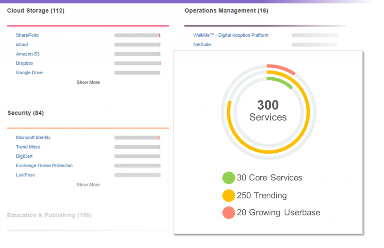The width and height of the screenshot is (384, 248).
Task: Open WalkMe Digital Adoption Platform link
Action: tap(231, 35)
